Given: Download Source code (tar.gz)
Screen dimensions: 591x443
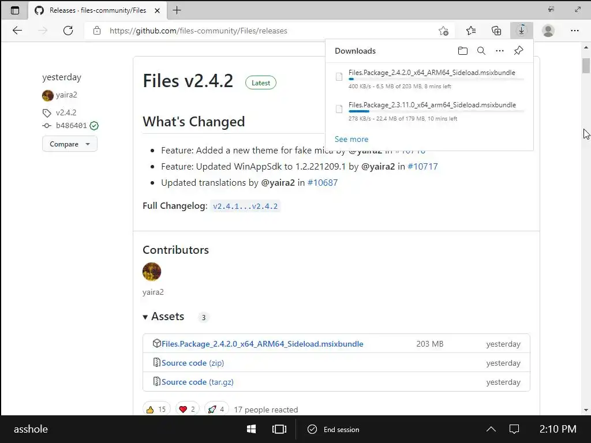Looking at the screenshot, I should click(197, 382).
